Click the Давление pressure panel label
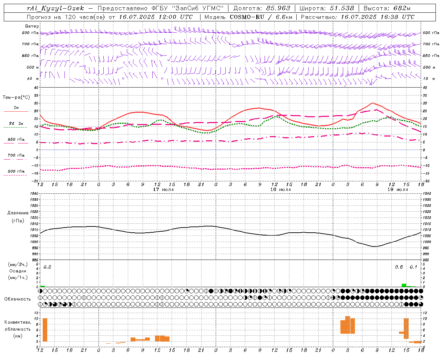This screenshot has width=441, height=353. click(x=18, y=213)
